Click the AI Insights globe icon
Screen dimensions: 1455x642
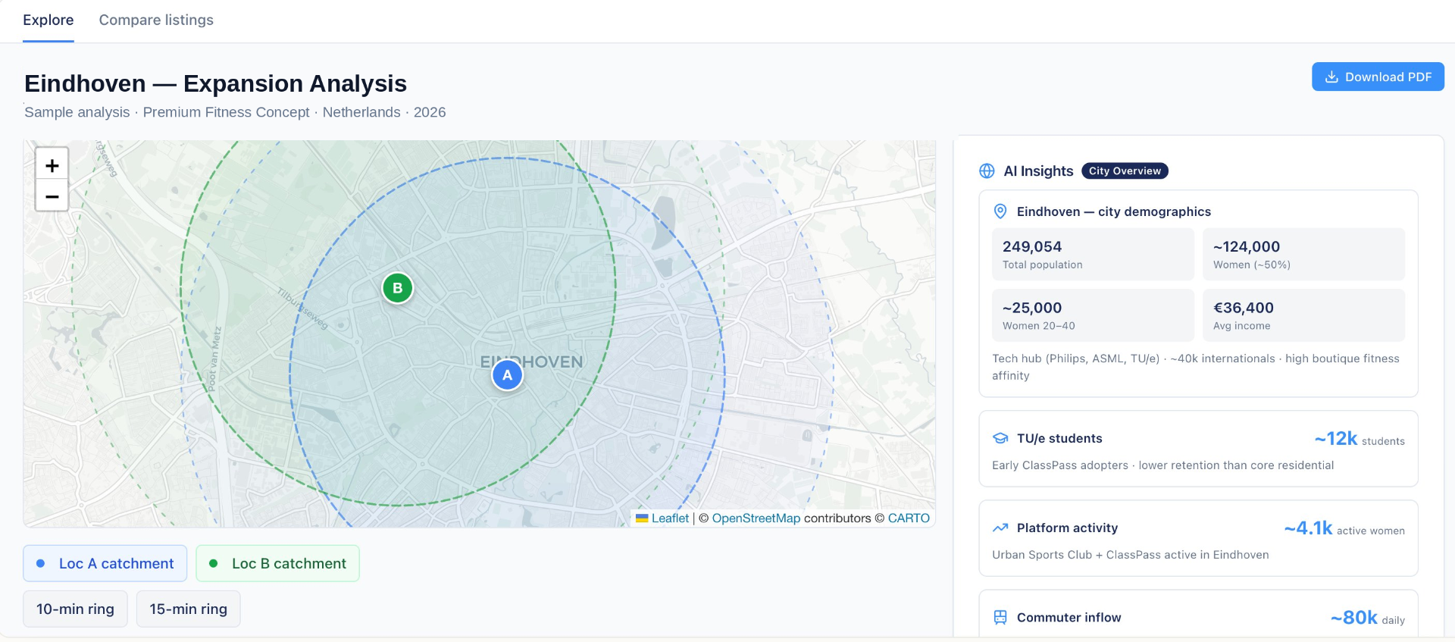click(x=987, y=171)
